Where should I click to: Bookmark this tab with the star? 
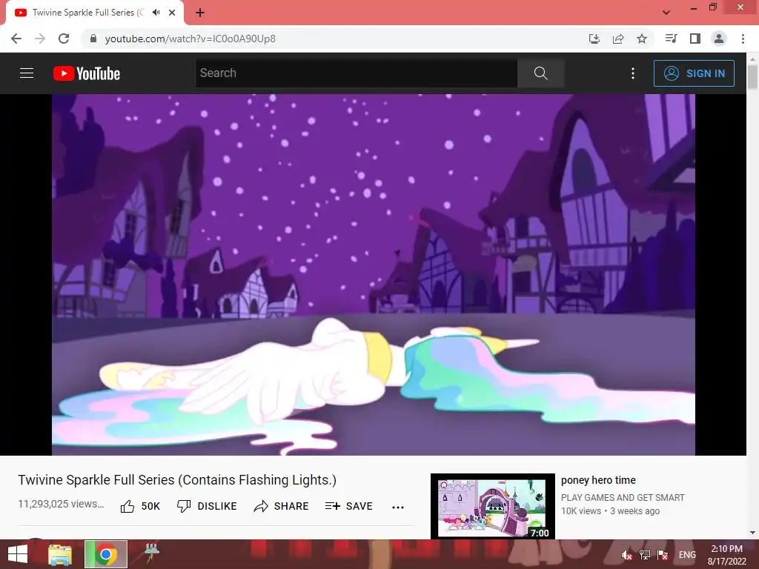642,39
